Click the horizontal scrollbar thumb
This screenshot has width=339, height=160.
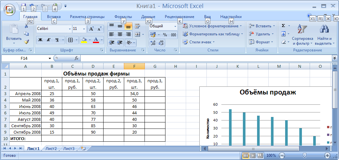click(x=253, y=148)
